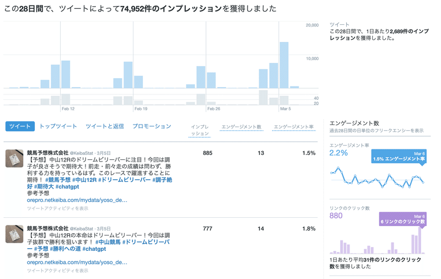Click hashtag #chatgpt in first tweet
The height and width of the screenshot is (279, 441).
coord(67,186)
